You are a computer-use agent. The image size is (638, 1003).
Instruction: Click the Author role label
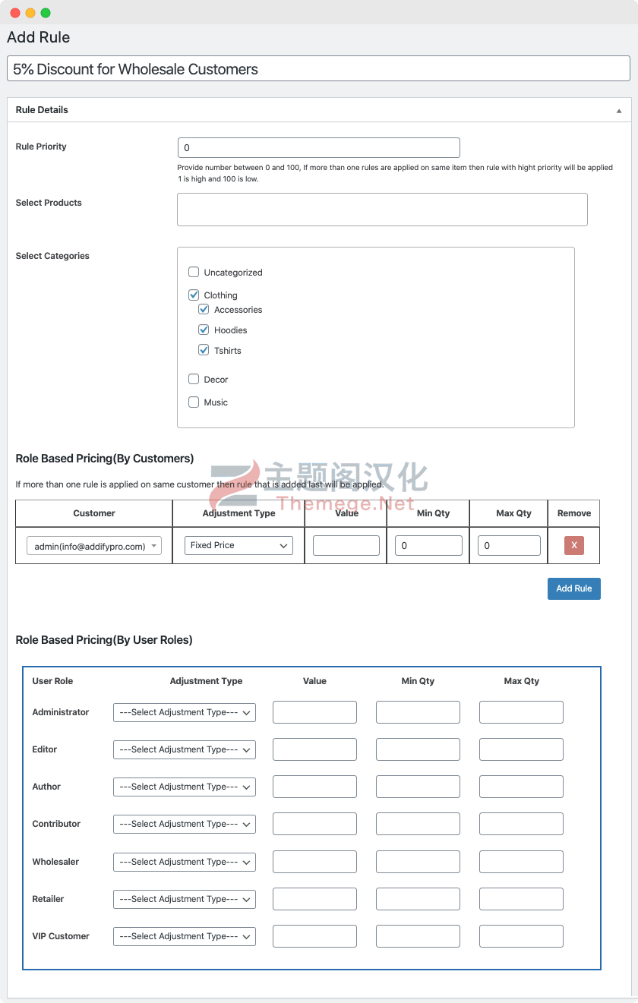click(x=46, y=787)
